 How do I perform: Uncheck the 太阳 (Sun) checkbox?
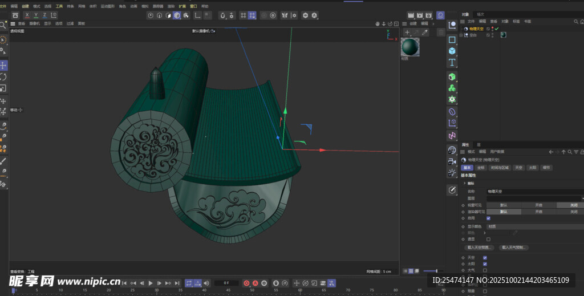tap(485, 264)
